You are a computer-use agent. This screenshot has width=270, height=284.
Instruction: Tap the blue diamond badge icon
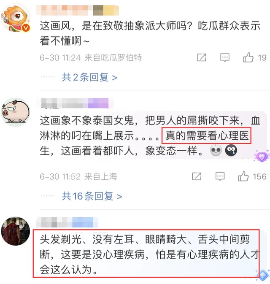pos(263,275)
